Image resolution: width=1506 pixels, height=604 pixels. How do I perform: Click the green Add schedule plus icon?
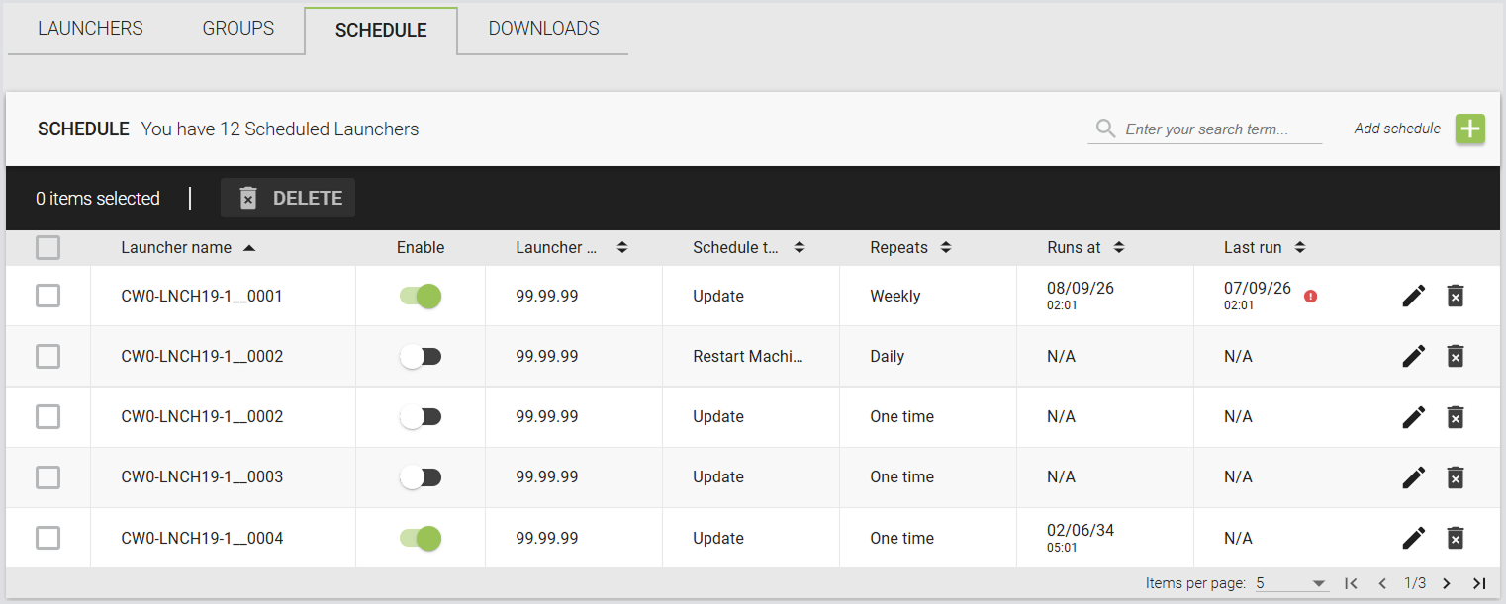click(x=1469, y=129)
